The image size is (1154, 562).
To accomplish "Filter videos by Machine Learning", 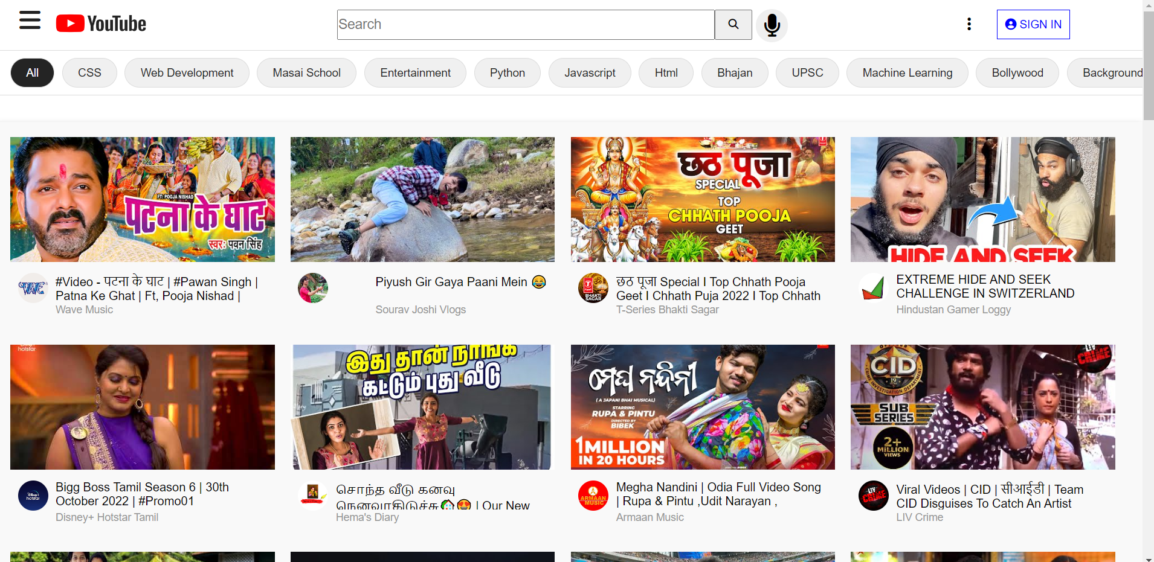I will pyautogui.click(x=907, y=73).
